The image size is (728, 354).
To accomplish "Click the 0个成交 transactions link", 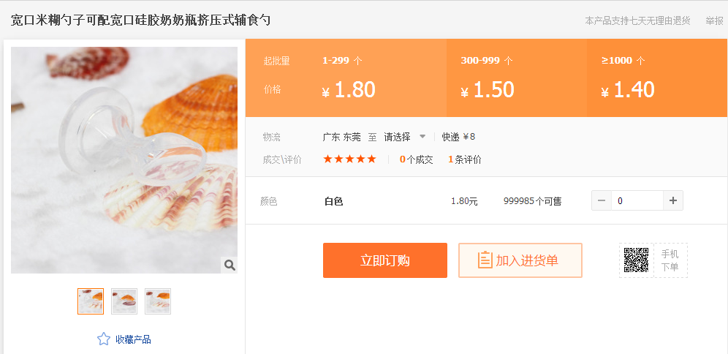I will coord(416,159).
